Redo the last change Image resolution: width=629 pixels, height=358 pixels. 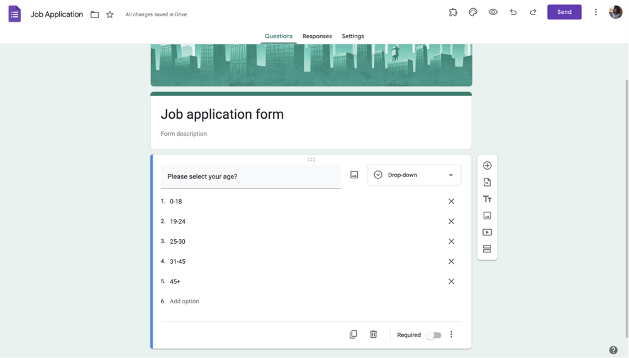coord(533,12)
